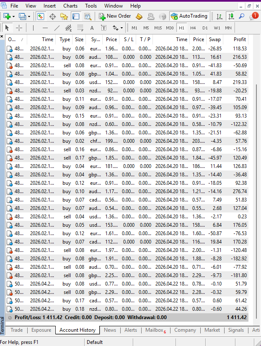Open the Help menu
This screenshot has height=346, width=261.
135,6
